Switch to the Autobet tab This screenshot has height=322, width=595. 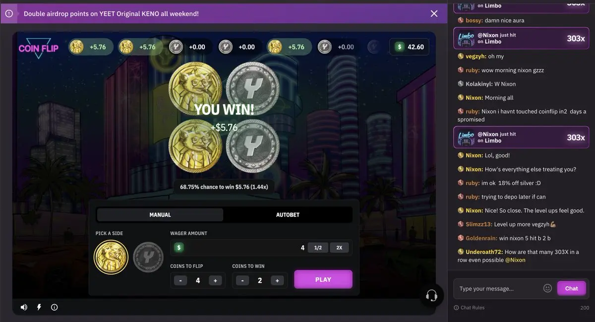point(288,215)
